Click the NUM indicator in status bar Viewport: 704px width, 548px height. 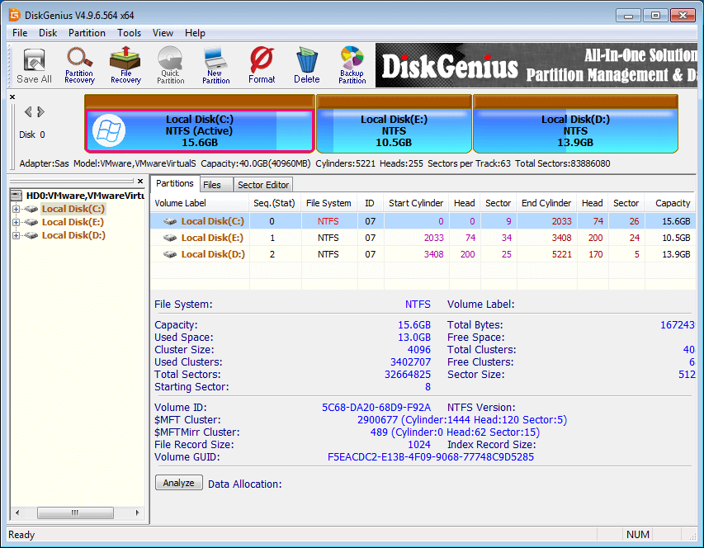[637, 535]
